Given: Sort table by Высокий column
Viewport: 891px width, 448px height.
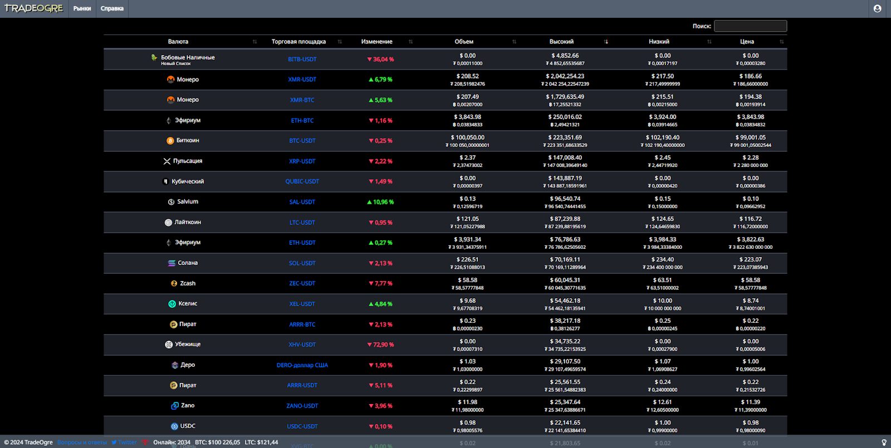Looking at the screenshot, I should click(566, 42).
